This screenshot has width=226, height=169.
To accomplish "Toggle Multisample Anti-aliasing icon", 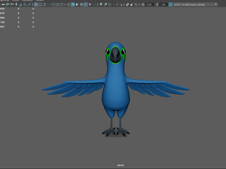I will pyautogui.click(x=110, y=5).
